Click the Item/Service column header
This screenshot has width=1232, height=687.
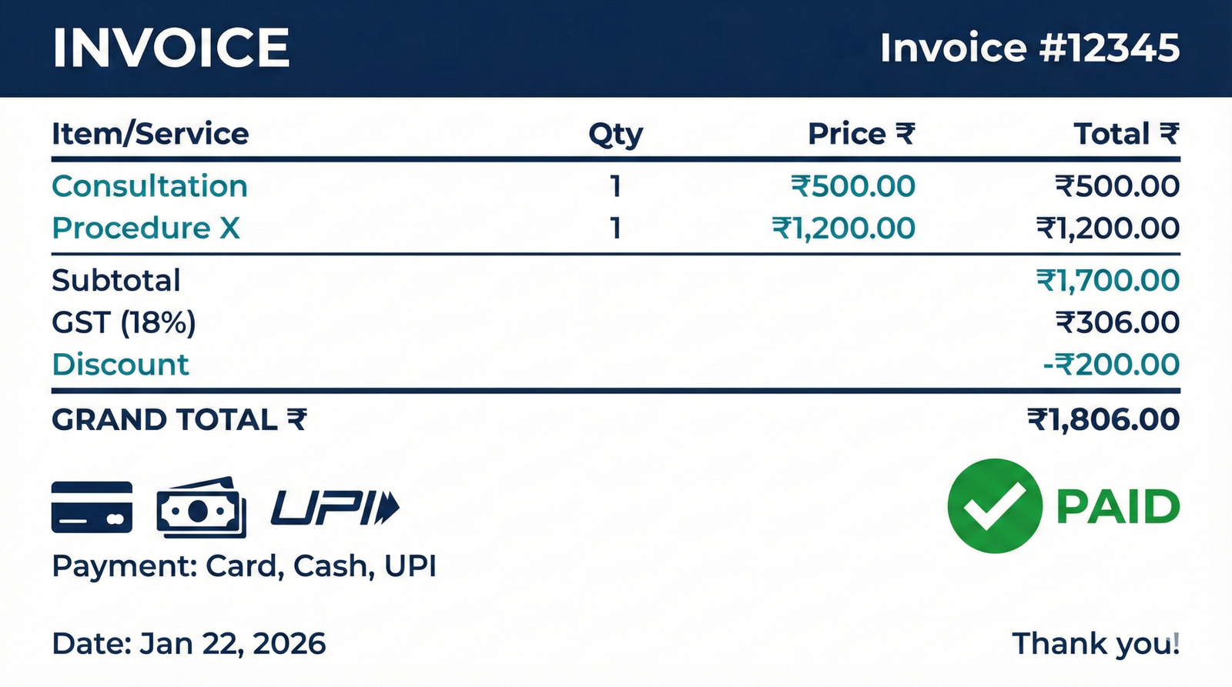[150, 134]
